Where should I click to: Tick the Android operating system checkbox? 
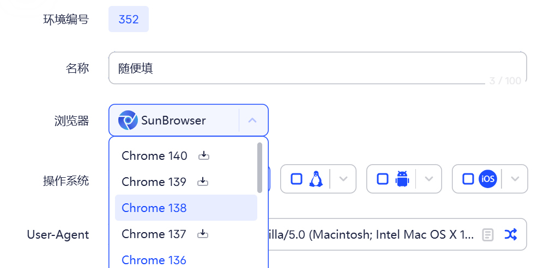[x=383, y=179]
